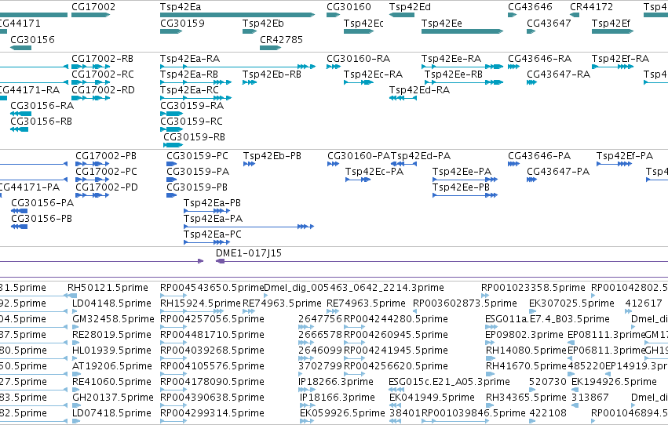Click the Tsp42Ed gene label
668x425 pixels.
point(410,7)
